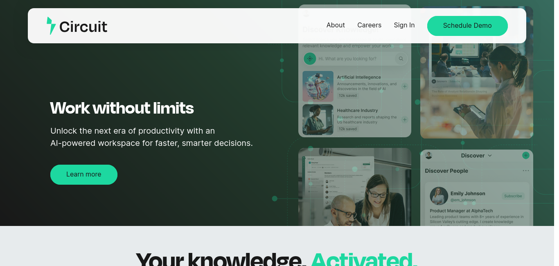
Task: Click the green circle icon right of Discover
Action: tap(526, 155)
